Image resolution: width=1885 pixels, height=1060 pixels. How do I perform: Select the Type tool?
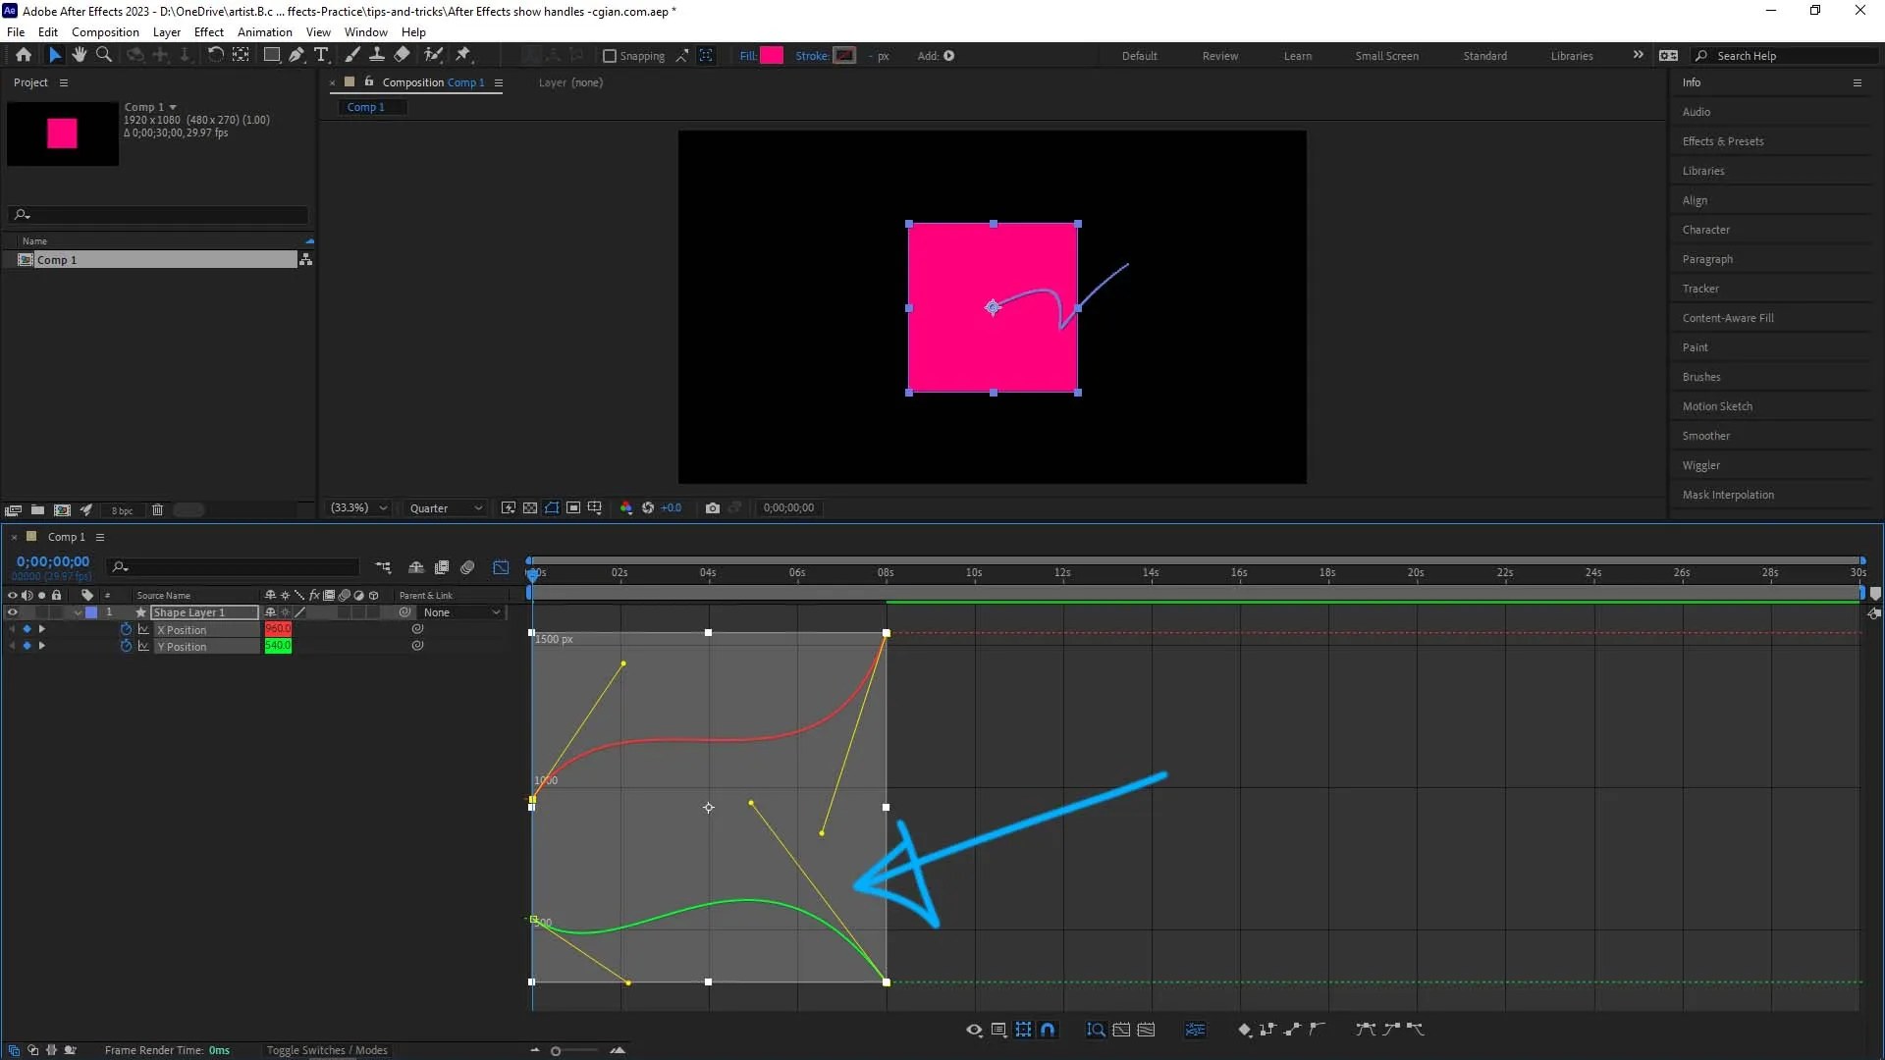(321, 55)
